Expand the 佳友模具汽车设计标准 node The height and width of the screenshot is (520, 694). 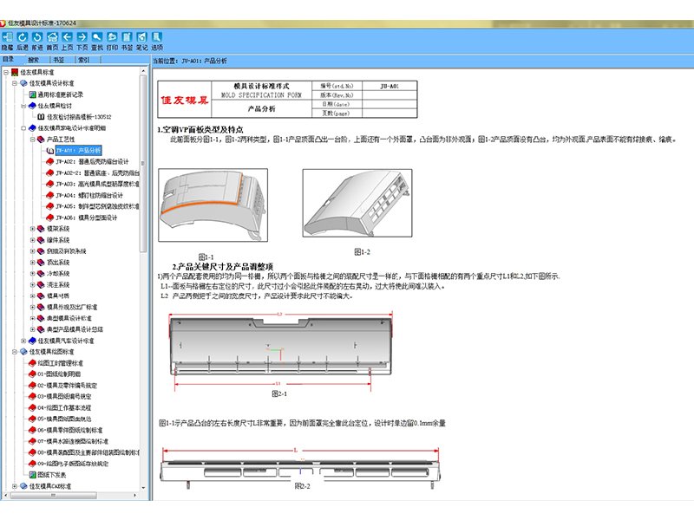tap(23, 341)
